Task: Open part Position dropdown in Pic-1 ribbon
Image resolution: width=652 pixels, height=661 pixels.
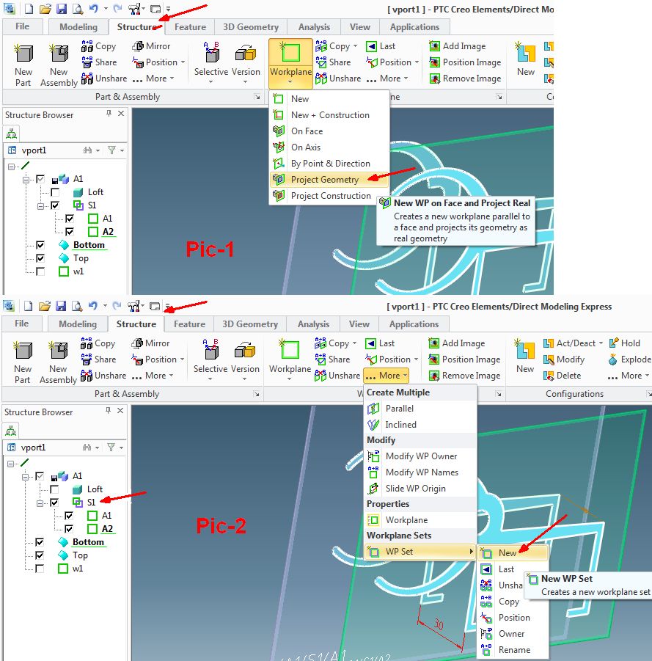Action: point(183,62)
